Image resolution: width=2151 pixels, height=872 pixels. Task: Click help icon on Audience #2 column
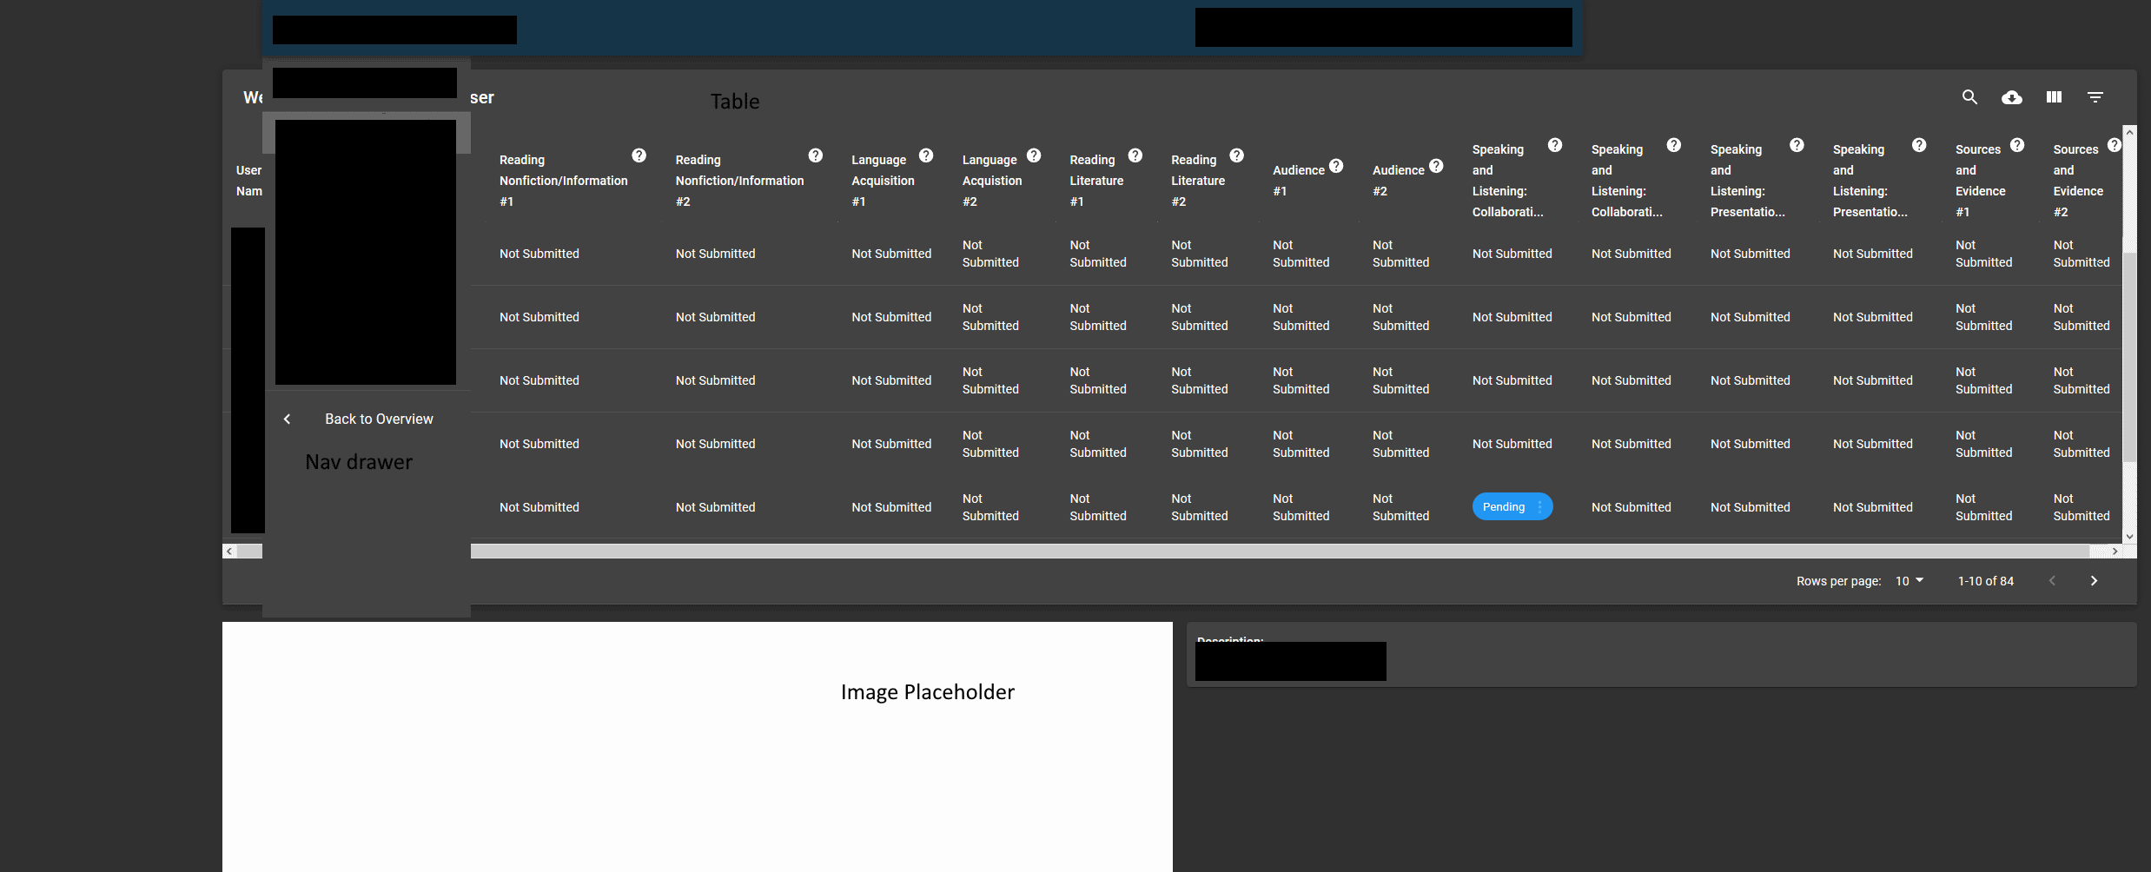click(x=1438, y=165)
